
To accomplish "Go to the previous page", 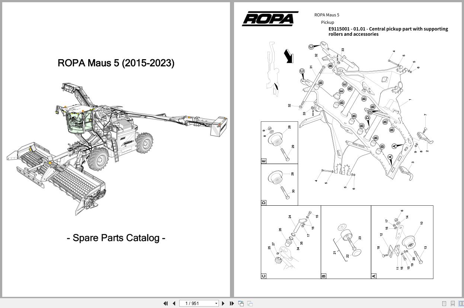I will tap(174, 304).
